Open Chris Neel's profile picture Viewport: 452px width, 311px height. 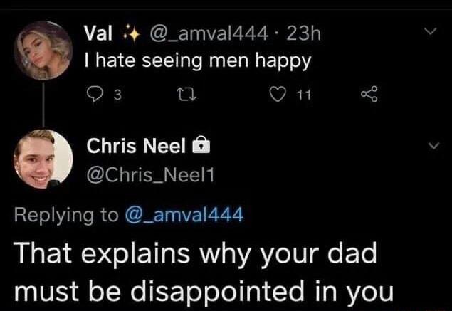click(43, 159)
